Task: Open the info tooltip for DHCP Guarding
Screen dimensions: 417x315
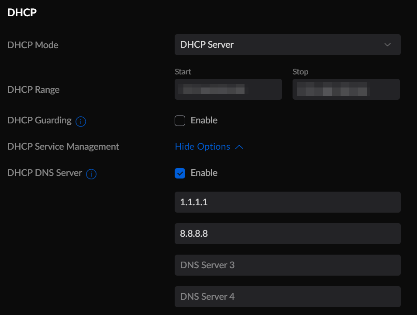Action: click(x=81, y=122)
